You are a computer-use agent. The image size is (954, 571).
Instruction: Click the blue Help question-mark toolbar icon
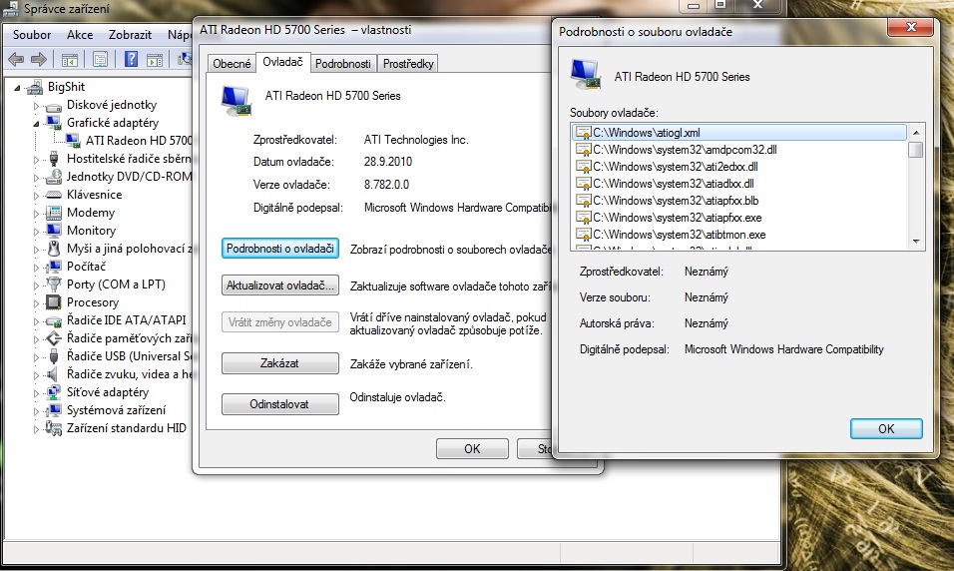(131, 59)
